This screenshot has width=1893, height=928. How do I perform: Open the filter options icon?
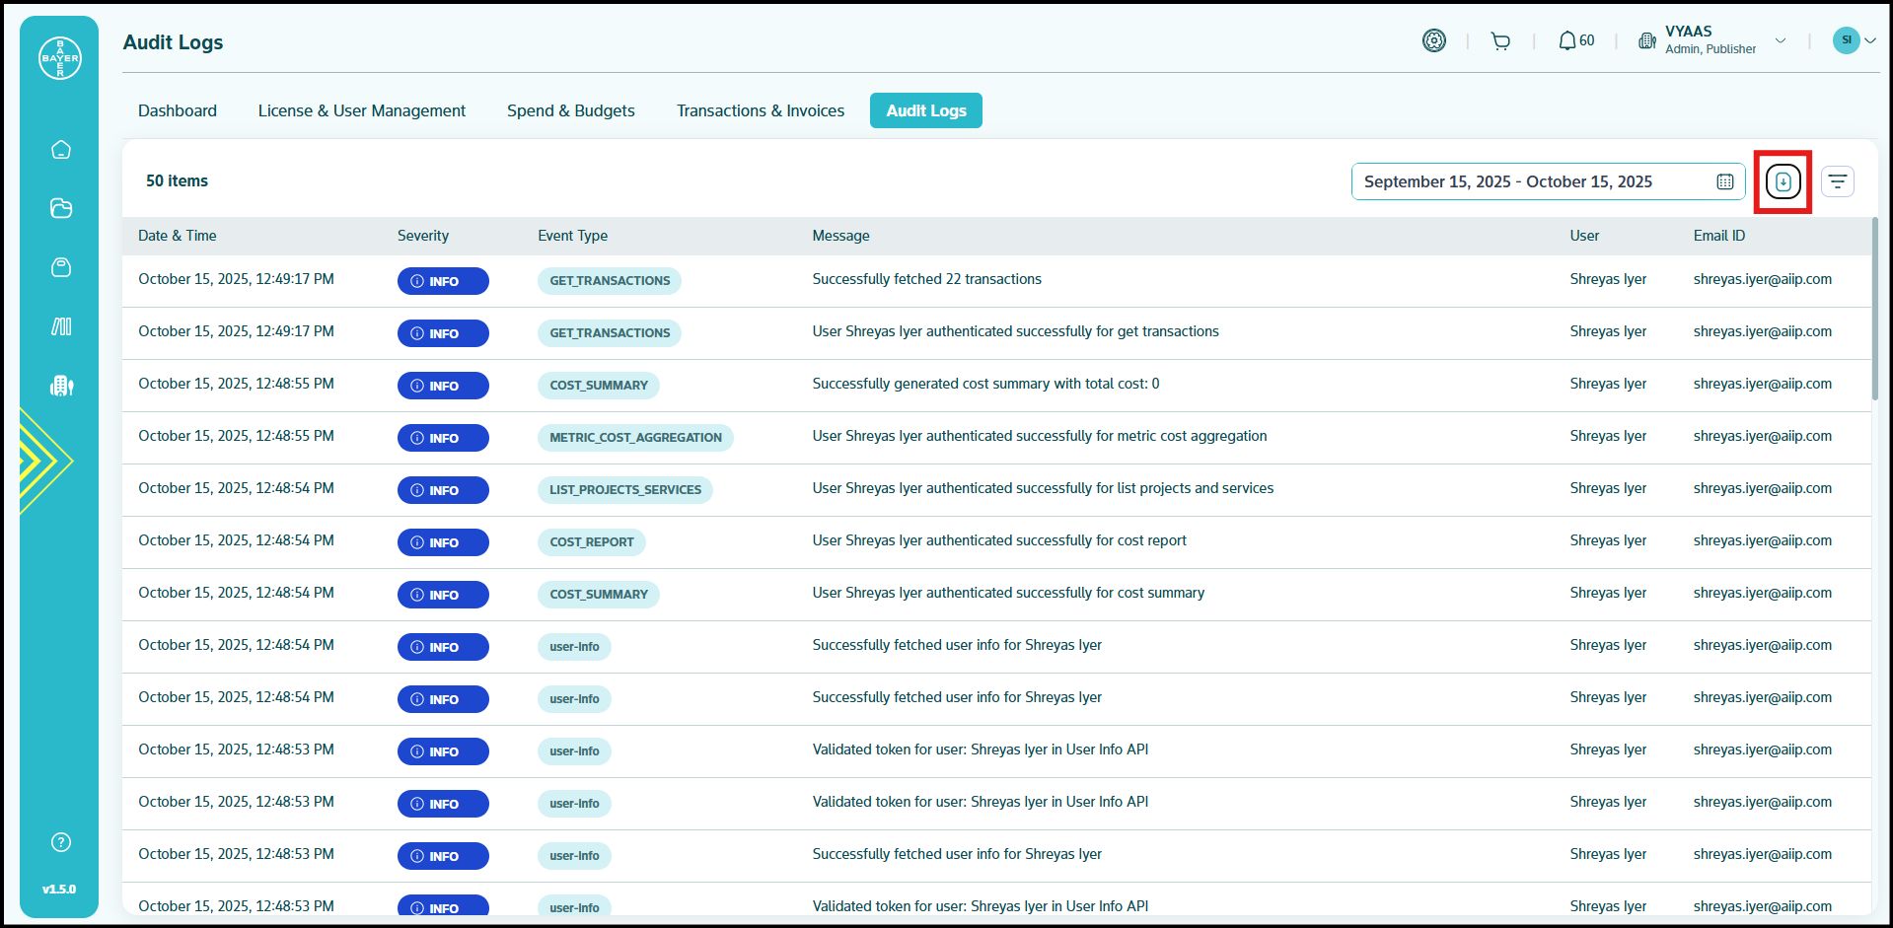(x=1837, y=181)
